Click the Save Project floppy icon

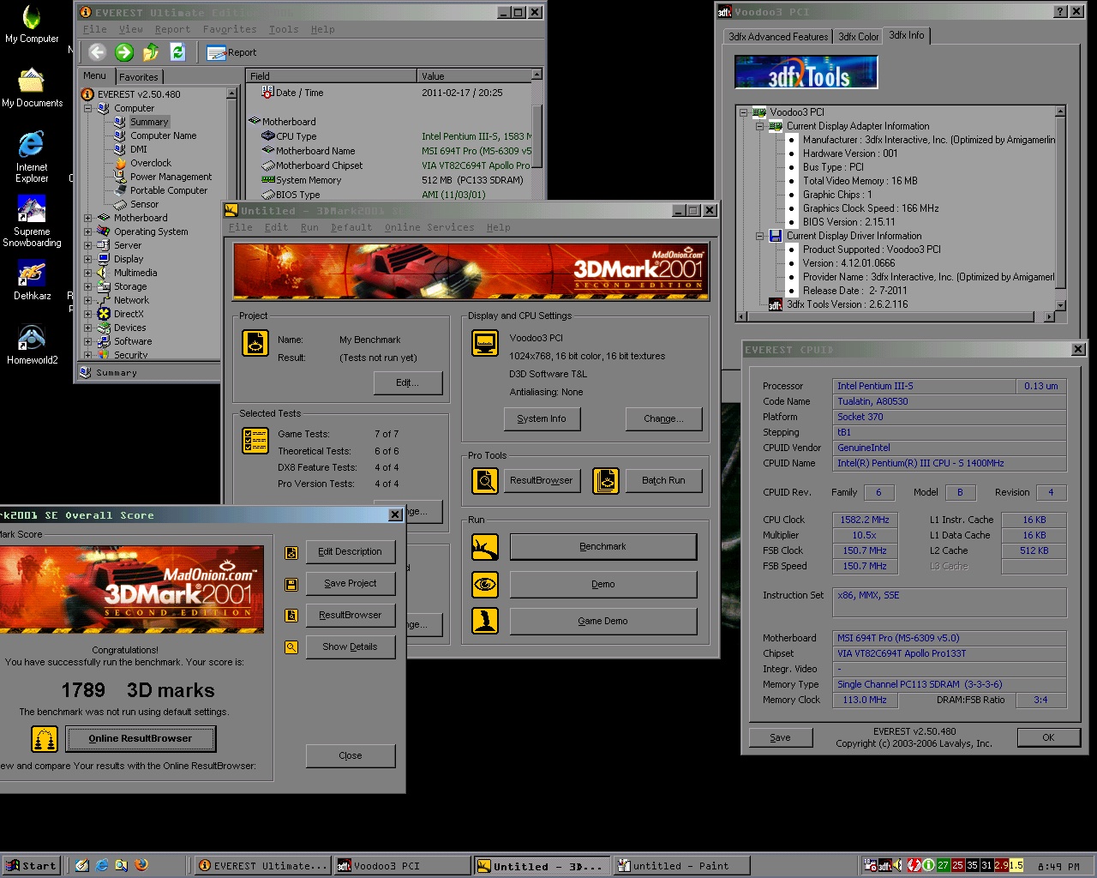(291, 584)
